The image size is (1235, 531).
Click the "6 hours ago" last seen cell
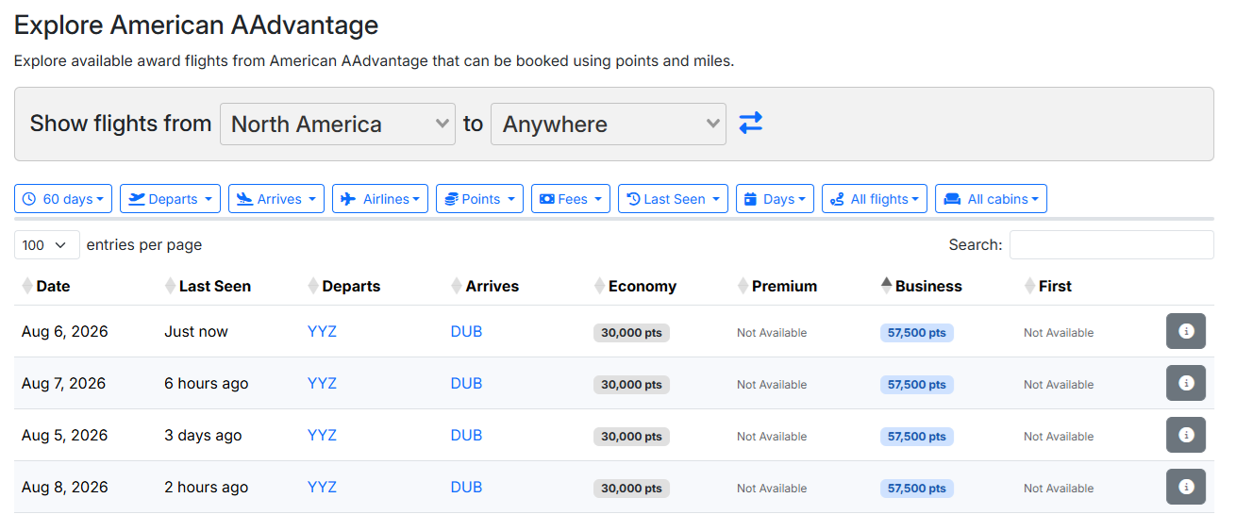click(207, 383)
